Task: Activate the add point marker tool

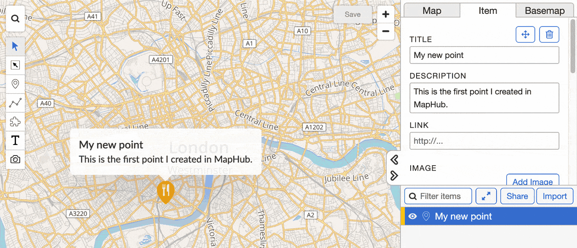Action: pos(15,84)
